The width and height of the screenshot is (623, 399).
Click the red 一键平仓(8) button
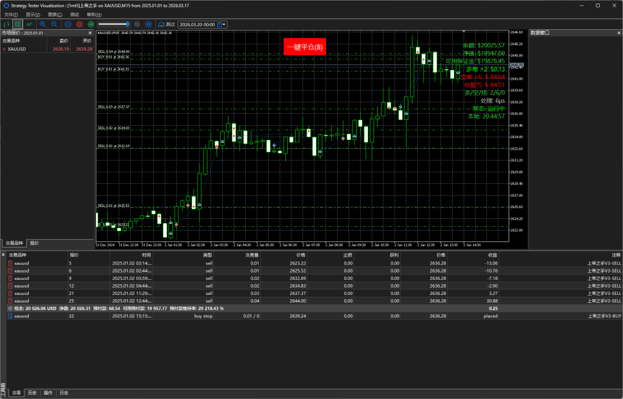click(305, 47)
